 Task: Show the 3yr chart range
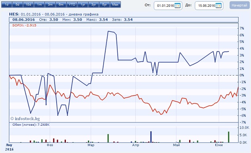click(x=94, y=5)
